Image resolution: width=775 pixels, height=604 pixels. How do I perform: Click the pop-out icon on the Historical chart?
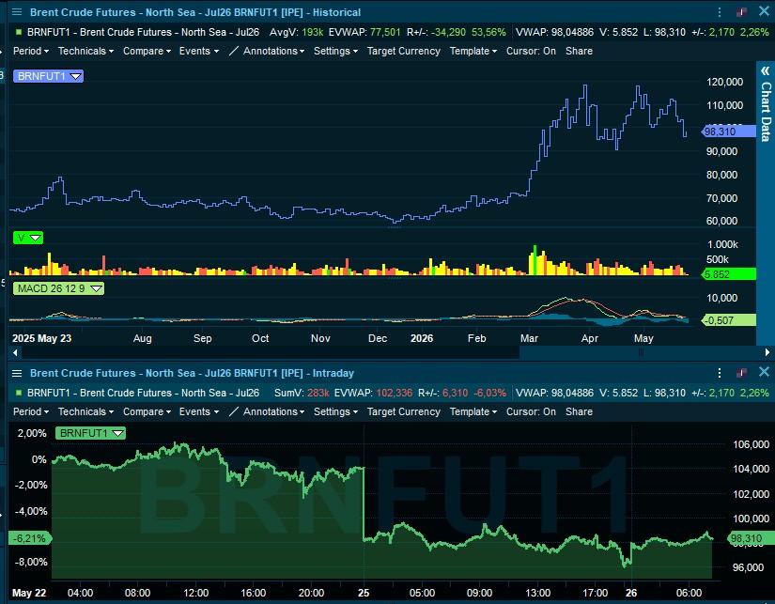click(741, 12)
